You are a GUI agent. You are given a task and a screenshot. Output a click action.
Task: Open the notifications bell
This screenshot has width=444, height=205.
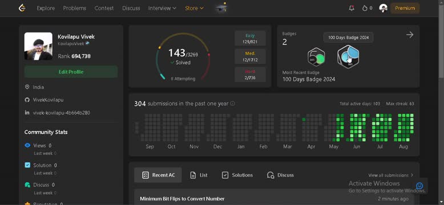point(352,8)
